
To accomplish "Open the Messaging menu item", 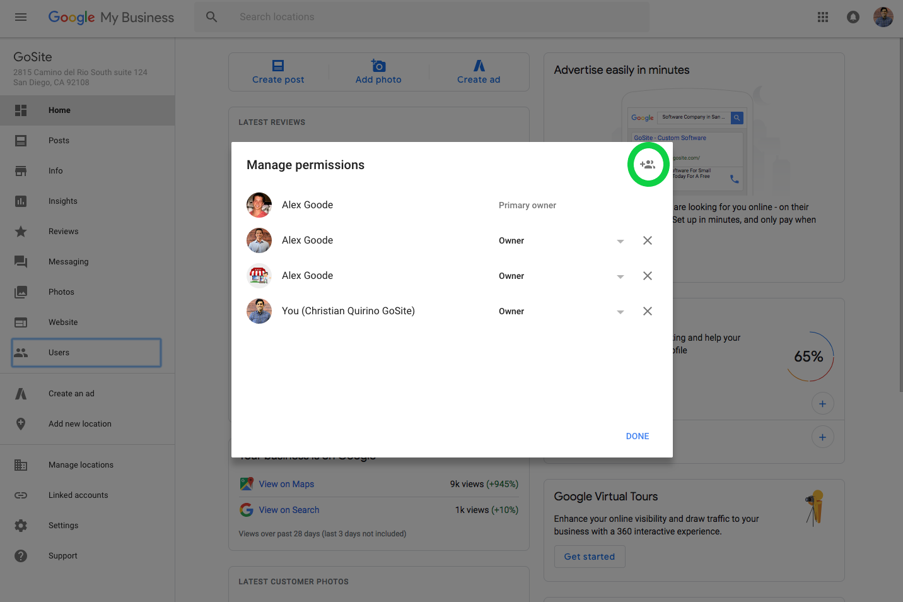I will click(87, 262).
